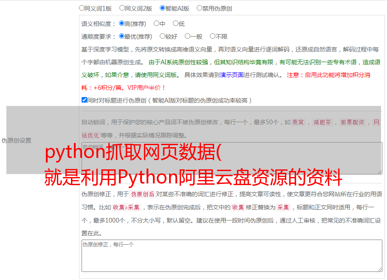Set 通顺度要求 to 最优(推荐)
Viewport: 387px width, 280px height.
tap(121, 36)
